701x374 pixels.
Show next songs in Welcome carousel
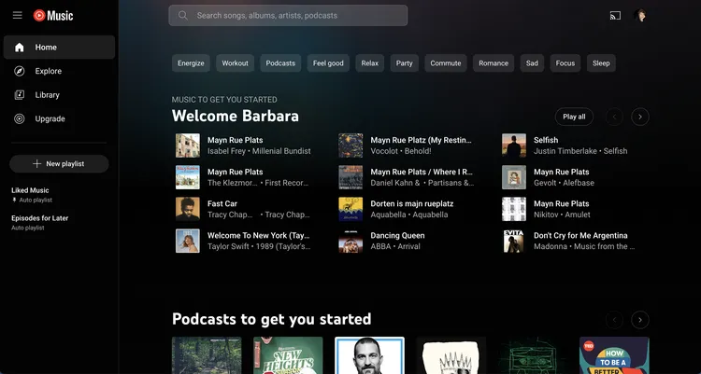point(640,117)
